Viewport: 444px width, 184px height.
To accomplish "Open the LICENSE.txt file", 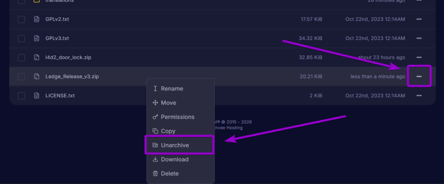I will (60, 95).
